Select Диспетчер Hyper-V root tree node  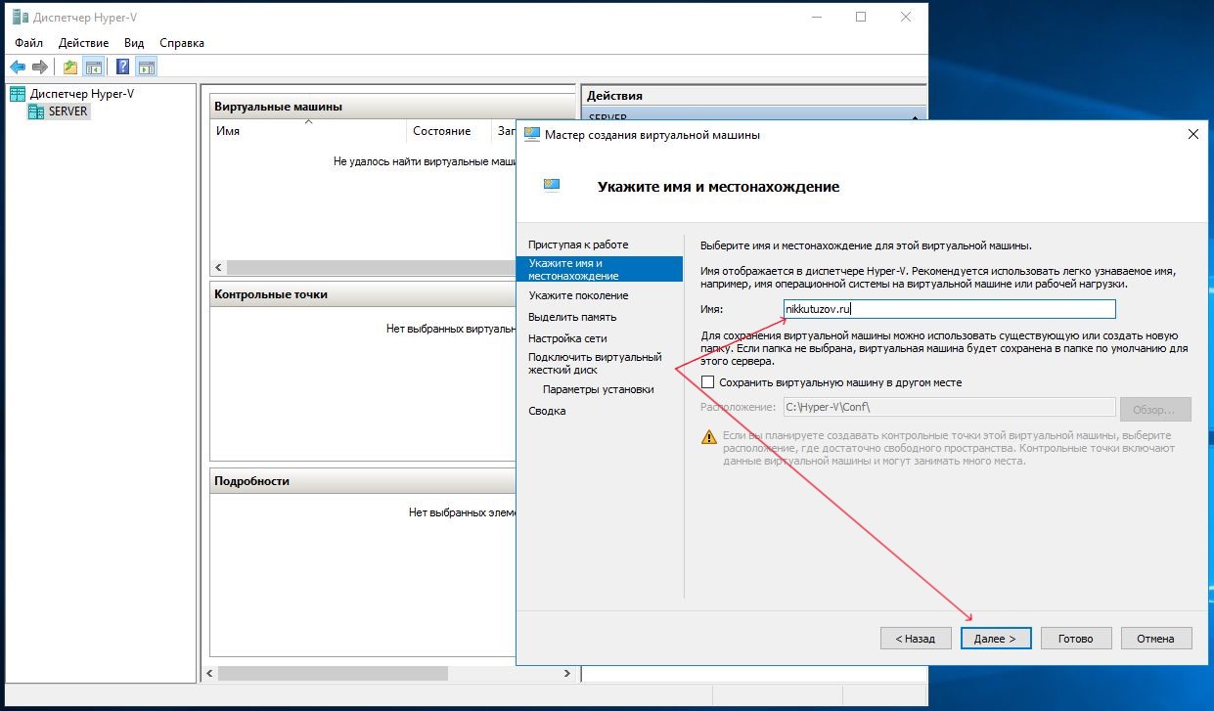tap(81, 94)
